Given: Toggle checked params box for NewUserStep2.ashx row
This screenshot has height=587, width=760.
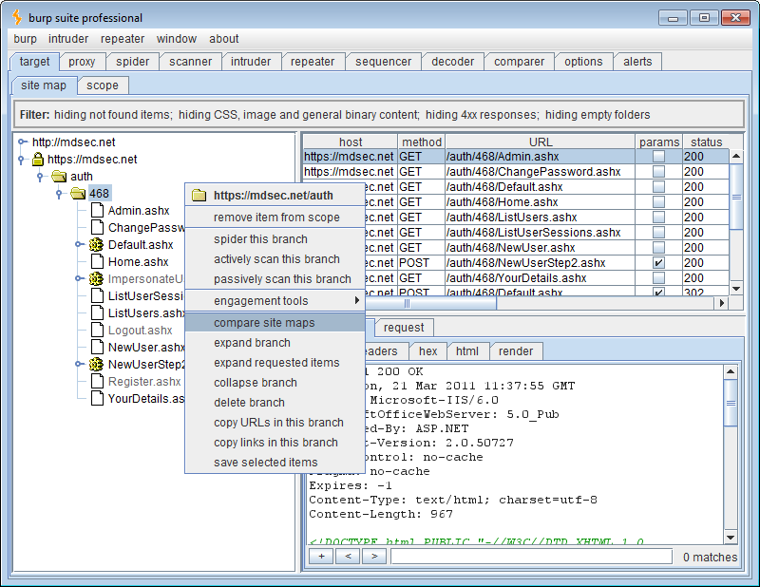Looking at the screenshot, I should tap(658, 263).
